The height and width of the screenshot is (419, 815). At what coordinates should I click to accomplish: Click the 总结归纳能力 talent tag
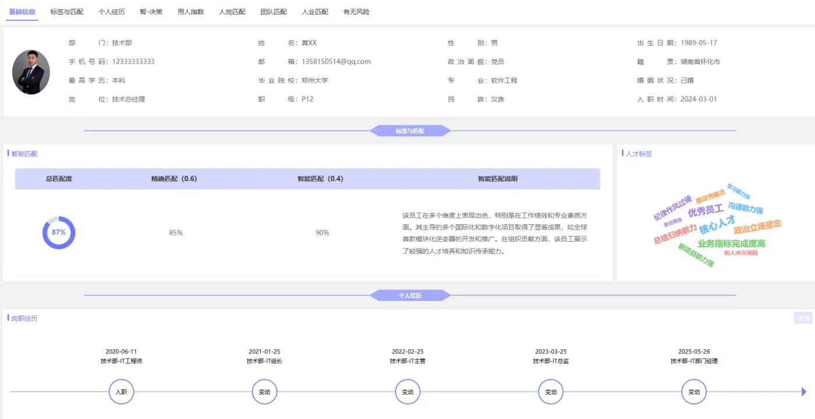click(675, 234)
